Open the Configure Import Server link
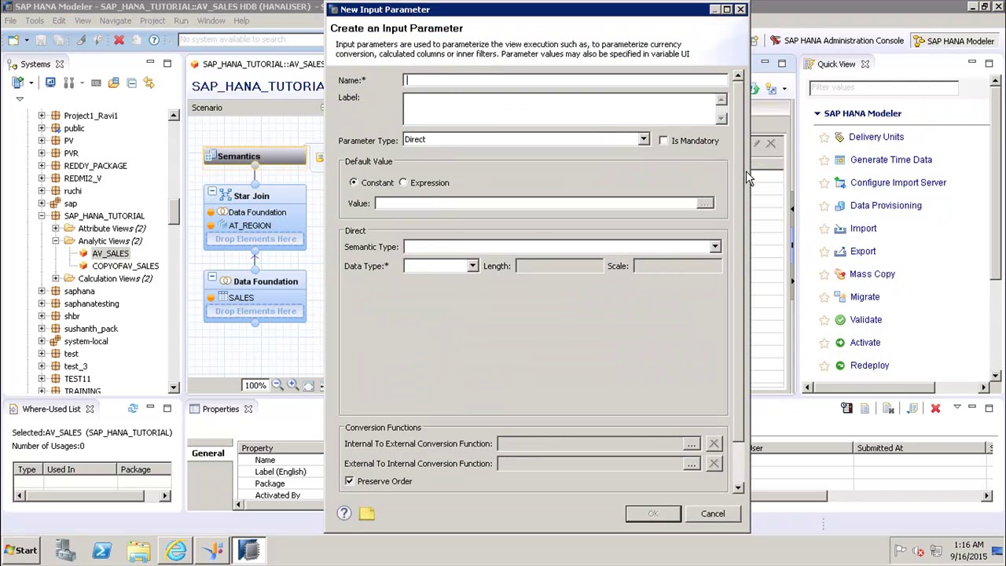Screen dimensions: 1006x566 [x=898, y=182]
